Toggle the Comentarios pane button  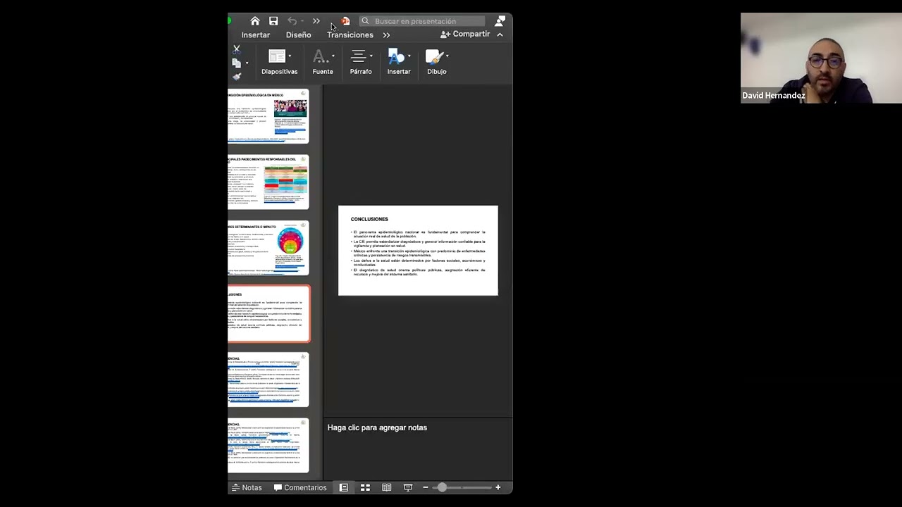(300, 487)
